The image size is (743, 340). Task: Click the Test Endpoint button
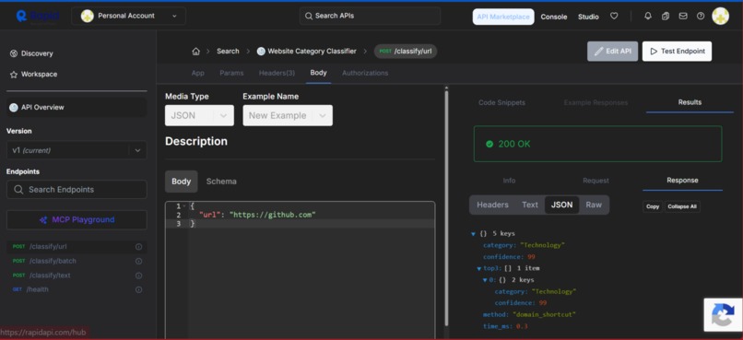pyautogui.click(x=677, y=52)
